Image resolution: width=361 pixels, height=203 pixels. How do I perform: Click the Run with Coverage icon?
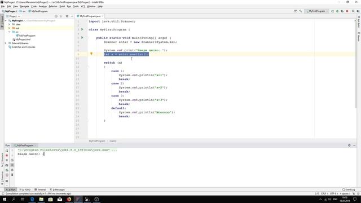[342, 11]
